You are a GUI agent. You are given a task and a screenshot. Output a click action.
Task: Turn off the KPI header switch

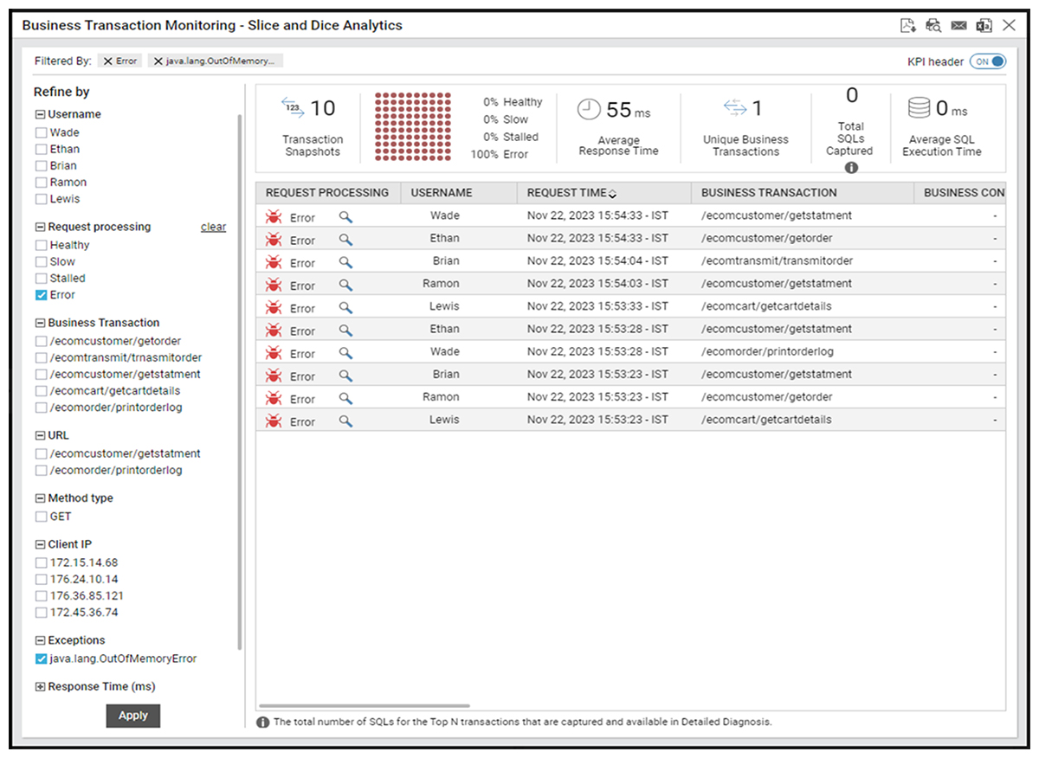988,61
